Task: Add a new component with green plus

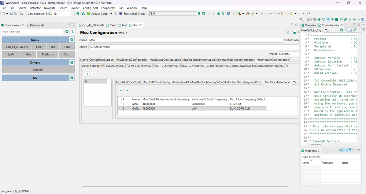Action: [x=67, y=32]
